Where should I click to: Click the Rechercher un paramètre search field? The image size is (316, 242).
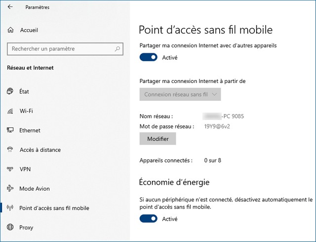pos(65,48)
